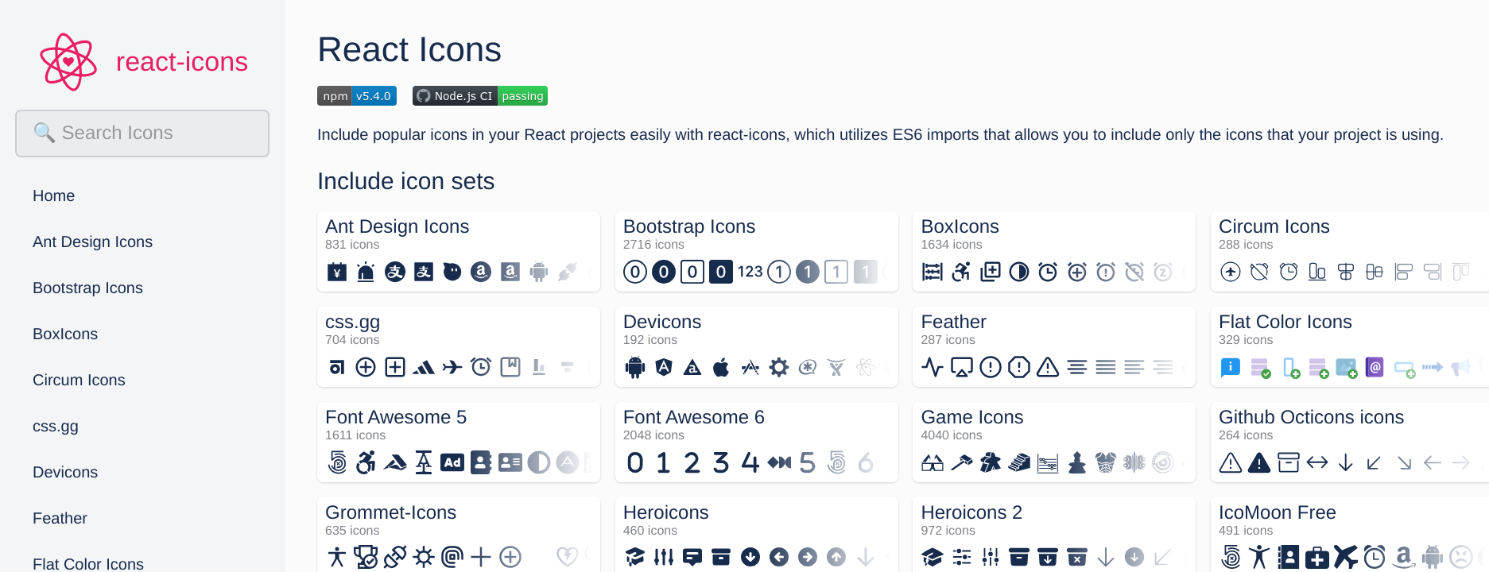The height and width of the screenshot is (572, 1489).
Task: Click the Amazon circle icon in Ant Design
Action: pos(481,272)
